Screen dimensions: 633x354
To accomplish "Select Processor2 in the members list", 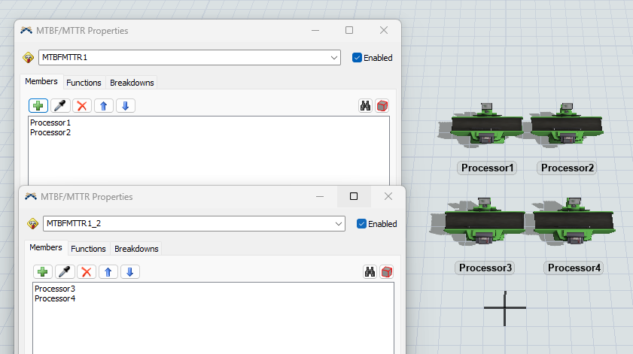I will point(50,132).
